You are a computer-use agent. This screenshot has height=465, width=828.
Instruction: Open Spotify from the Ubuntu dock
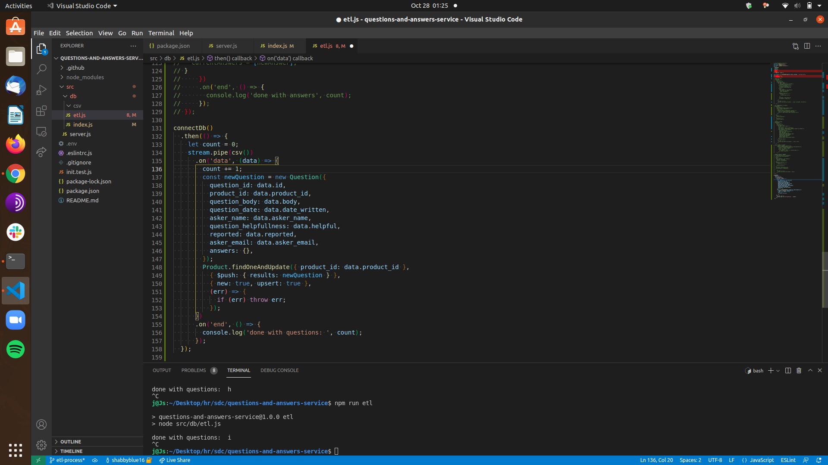[x=16, y=349]
